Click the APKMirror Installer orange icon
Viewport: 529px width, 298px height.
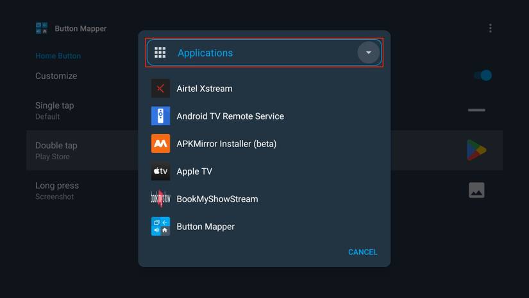(x=160, y=144)
